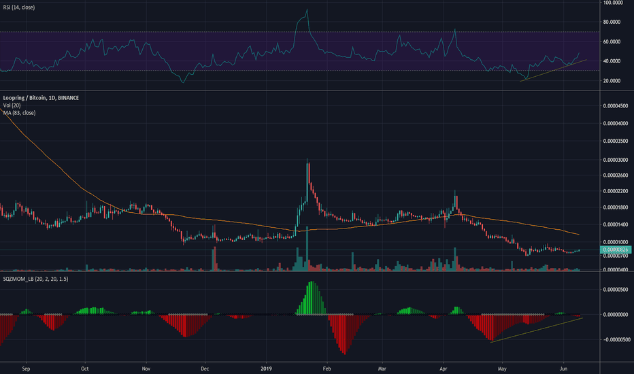The width and height of the screenshot is (634, 374).
Task: Select the Nov label on time axis
Action: click(x=146, y=369)
